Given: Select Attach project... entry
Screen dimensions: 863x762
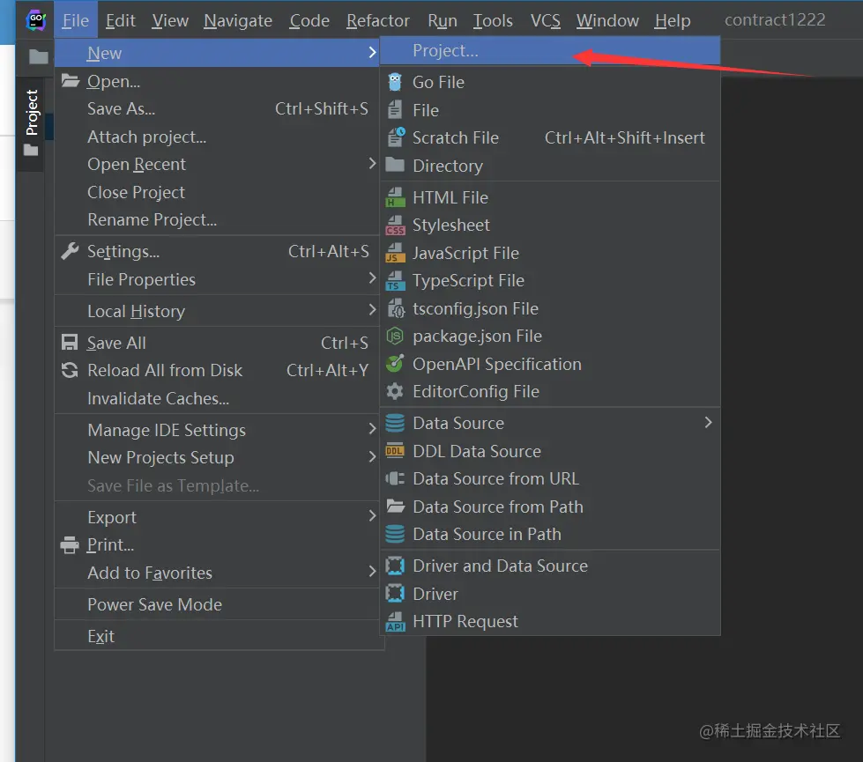Looking at the screenshot, I should coord(217,137).
